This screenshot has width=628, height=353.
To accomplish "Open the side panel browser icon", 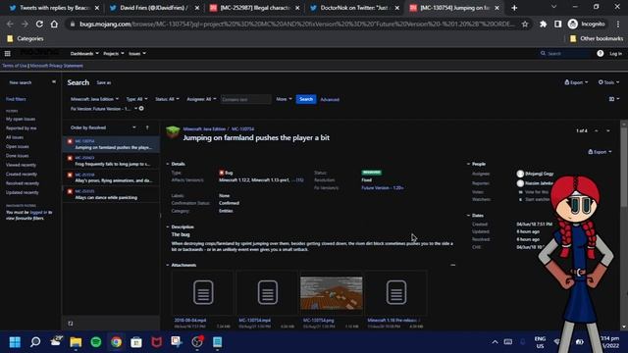I will pos(557,24).
